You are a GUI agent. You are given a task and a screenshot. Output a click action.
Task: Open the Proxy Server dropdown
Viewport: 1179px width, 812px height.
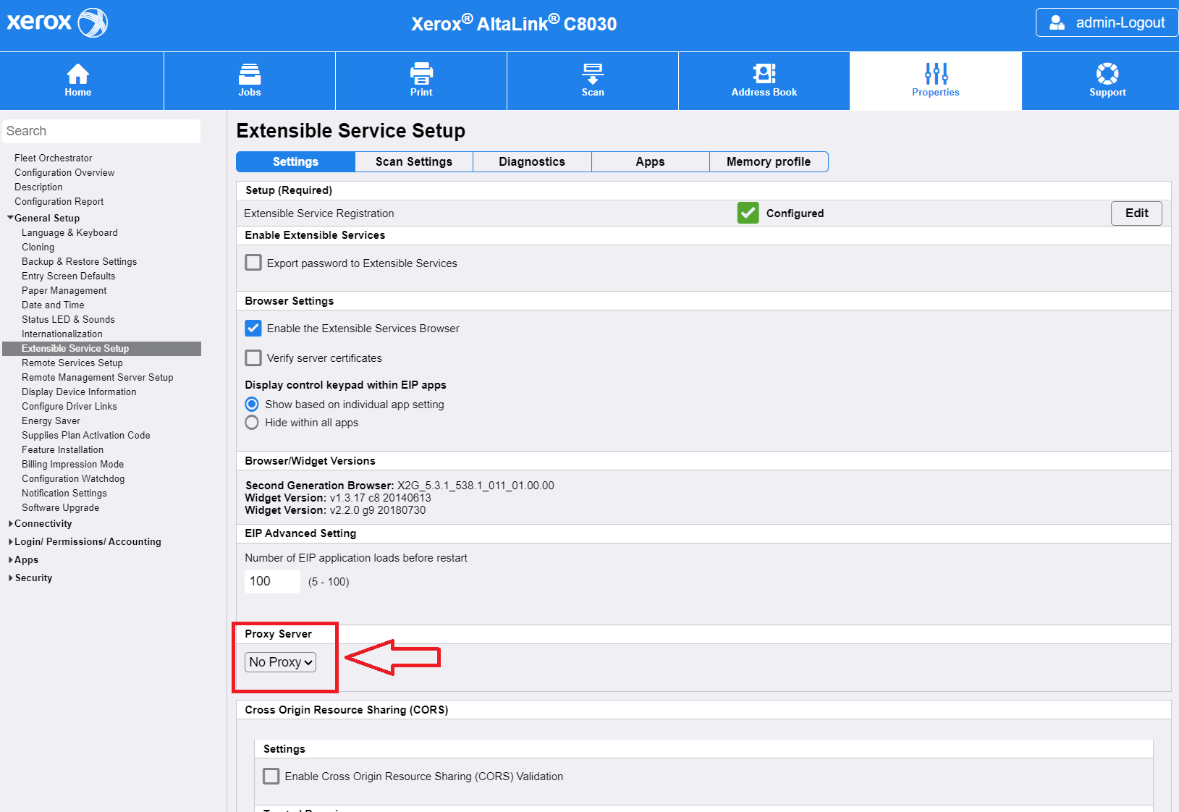pyautogui.click(x=281, y=662)
